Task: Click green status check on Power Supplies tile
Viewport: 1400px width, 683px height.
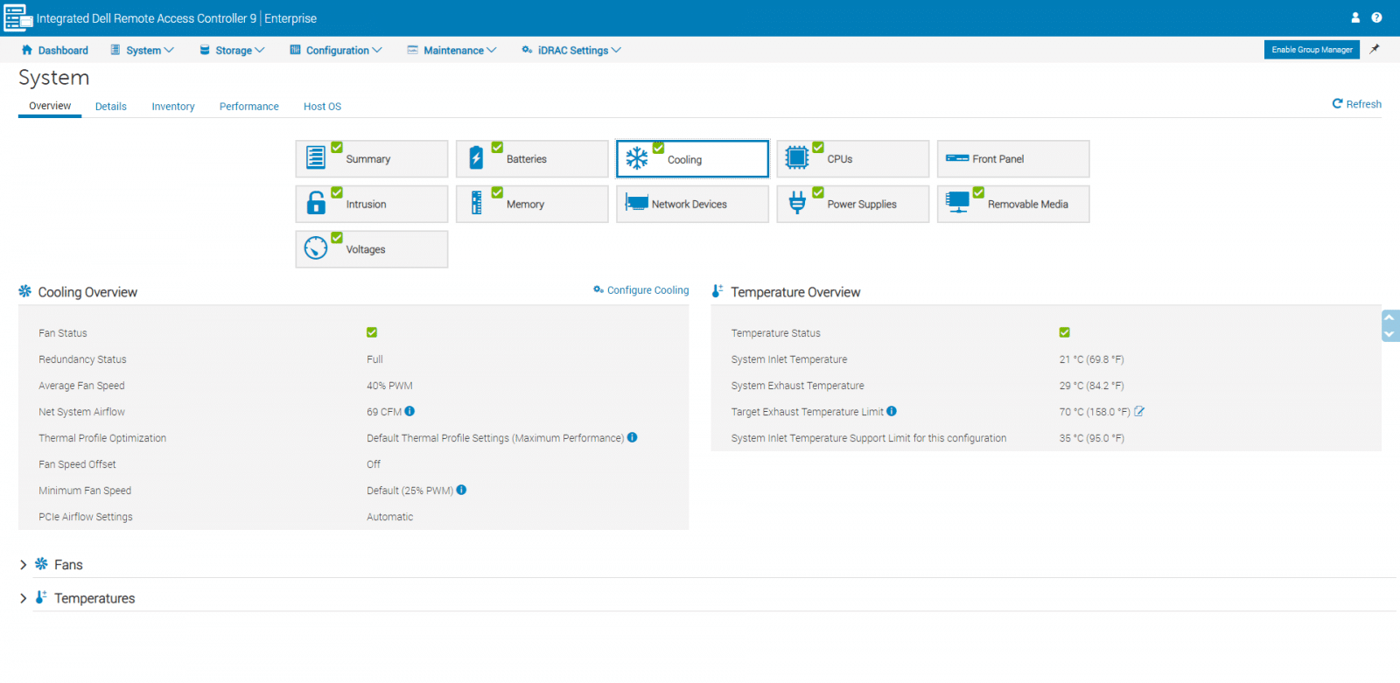Action: pyautogui.click(x=818, y=192)
